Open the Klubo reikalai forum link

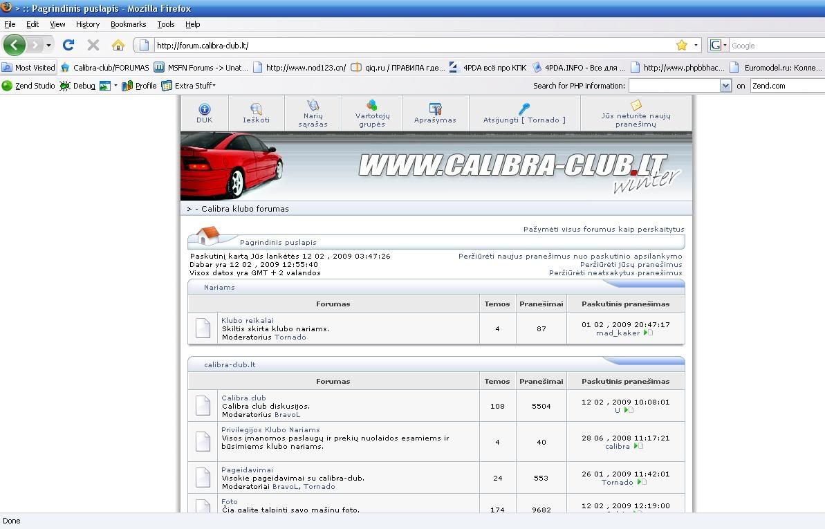tap(248, 320)
